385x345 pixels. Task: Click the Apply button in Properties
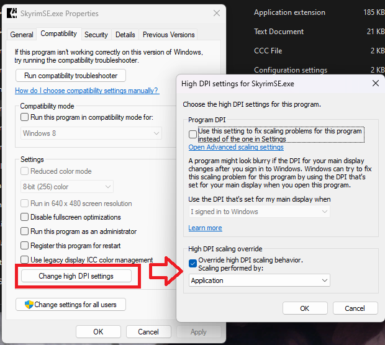(x=199, y=332)
